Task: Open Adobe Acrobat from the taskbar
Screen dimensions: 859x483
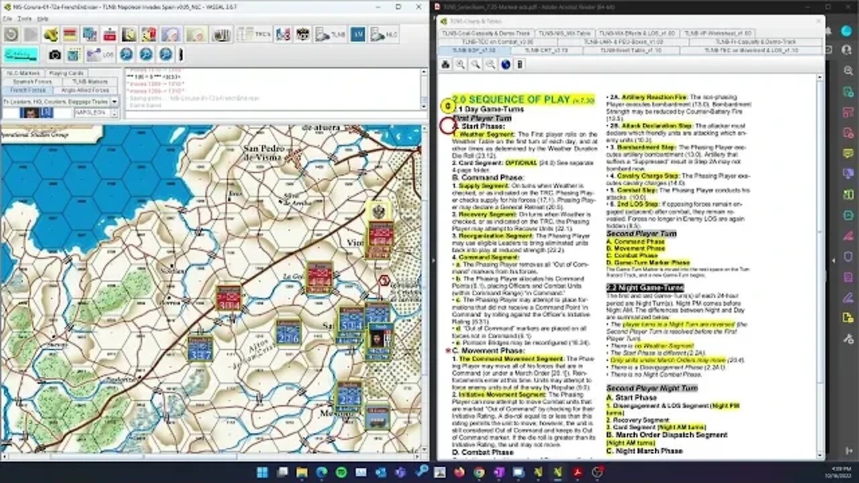Action: tap(577, 472)
